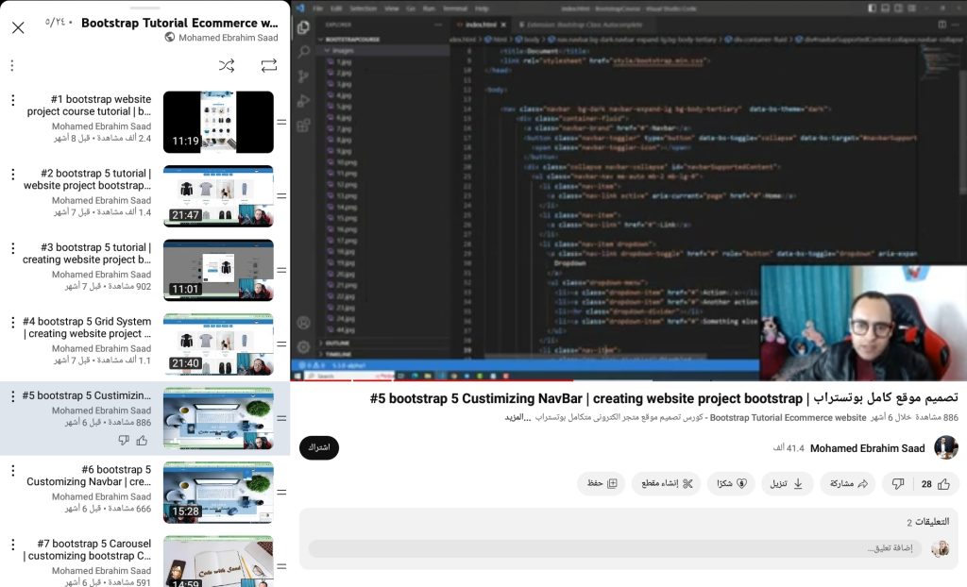This screenshot has width=967, height=587.
Task: Toggle the like on video #5 in the playlist
Action: pyautogui.click(x=142, y=441)
